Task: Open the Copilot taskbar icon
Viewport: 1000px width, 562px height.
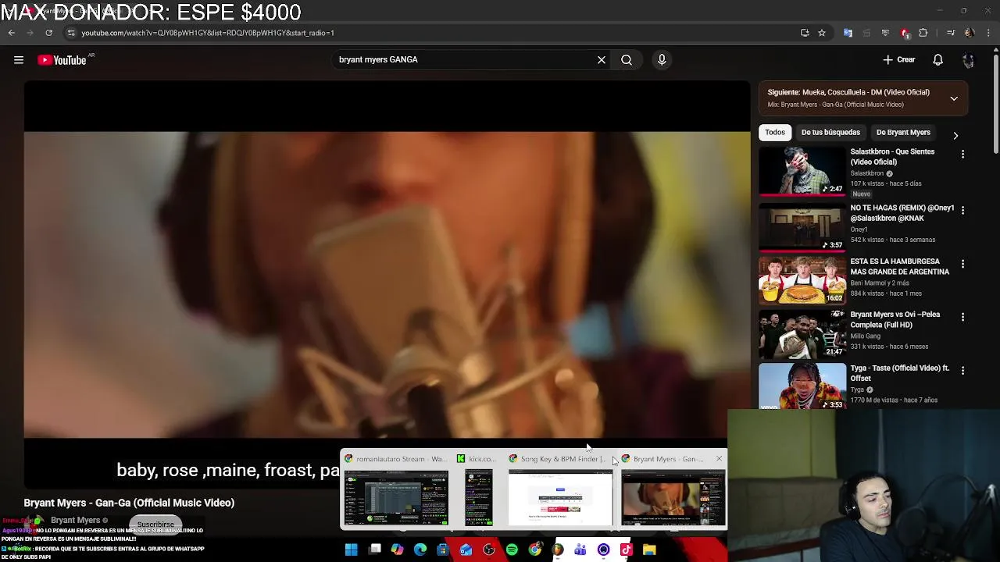Action: [397, 550]
